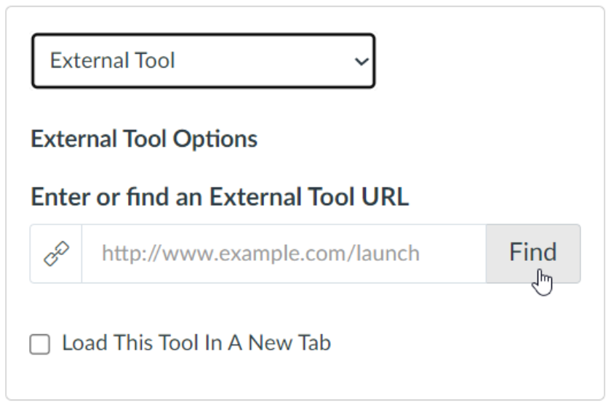This screenshot has width=611, height=412.
Task: Expand the submission type selector showing External Tool
Action: click(204, 61)
